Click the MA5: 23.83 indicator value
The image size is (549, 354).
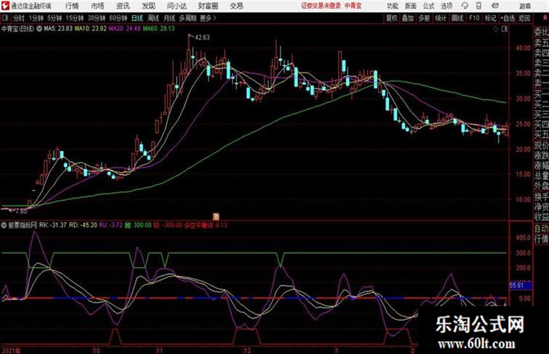click(x=58, y=28)
